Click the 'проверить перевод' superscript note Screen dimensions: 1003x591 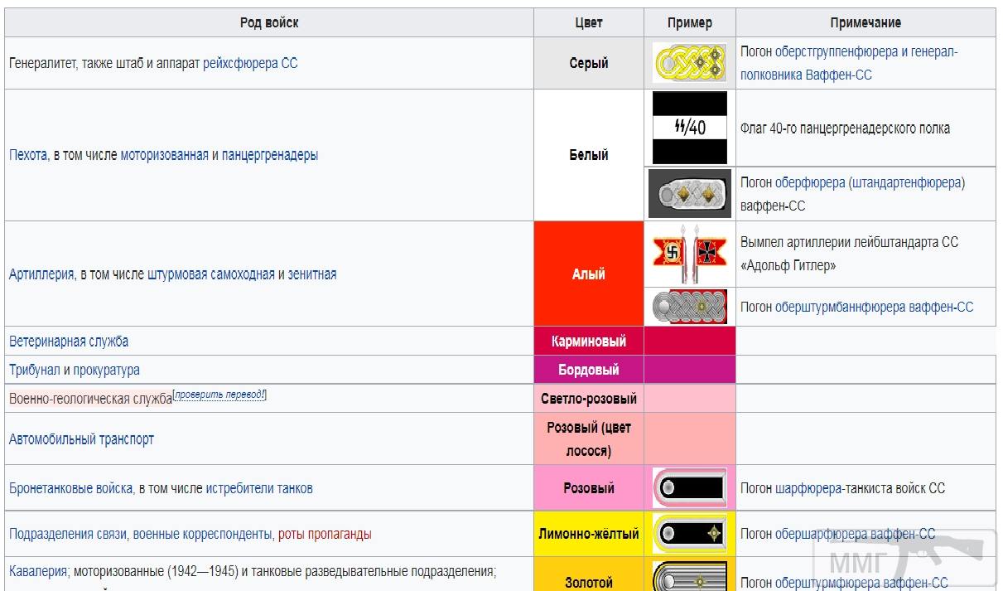click(219, 395)
